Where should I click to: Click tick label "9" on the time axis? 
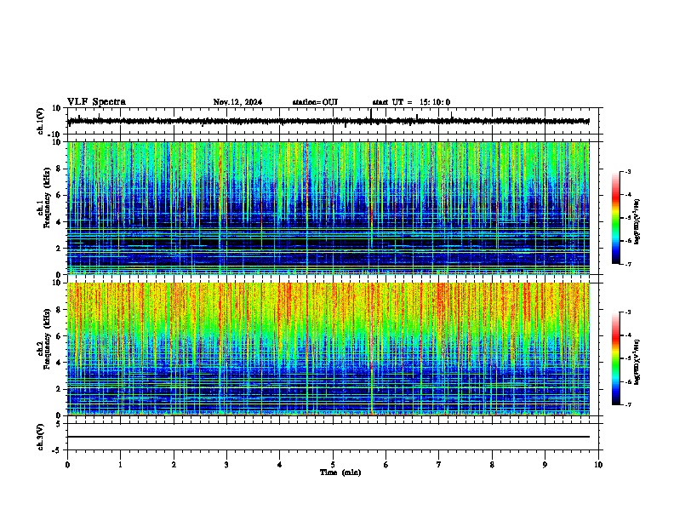[x=545, y=465]
